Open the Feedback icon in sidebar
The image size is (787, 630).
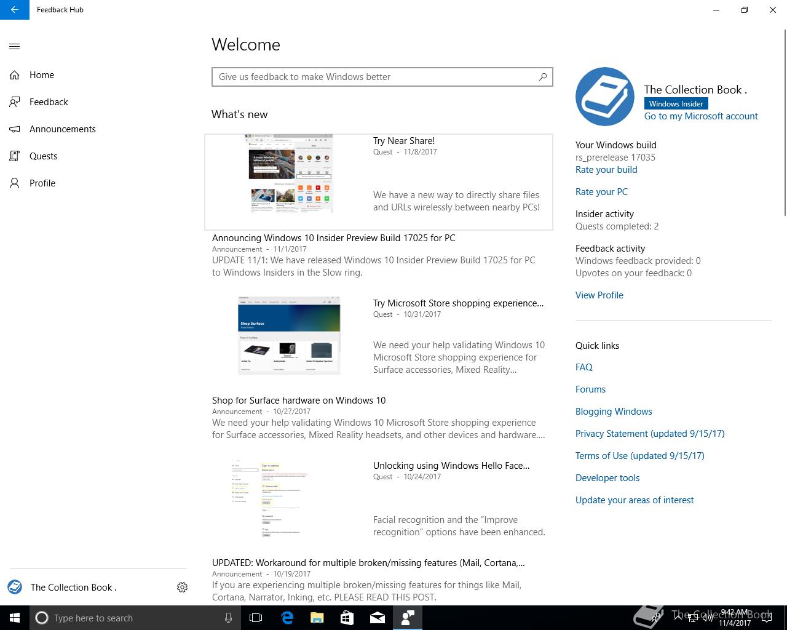15,102
